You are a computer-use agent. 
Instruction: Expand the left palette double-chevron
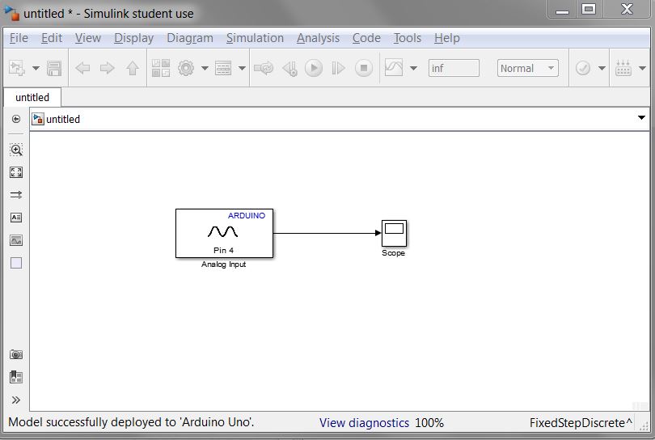pyautogui.click(x=16, y=400)
